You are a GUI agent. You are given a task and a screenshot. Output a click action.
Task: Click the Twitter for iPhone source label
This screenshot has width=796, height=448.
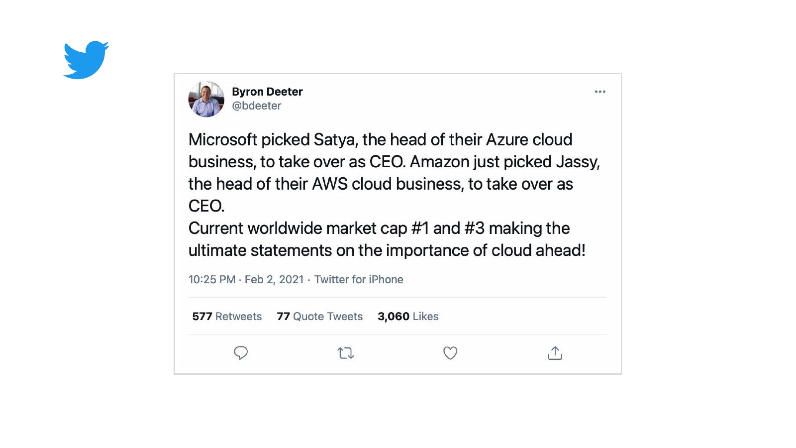(x=359, y=280)
